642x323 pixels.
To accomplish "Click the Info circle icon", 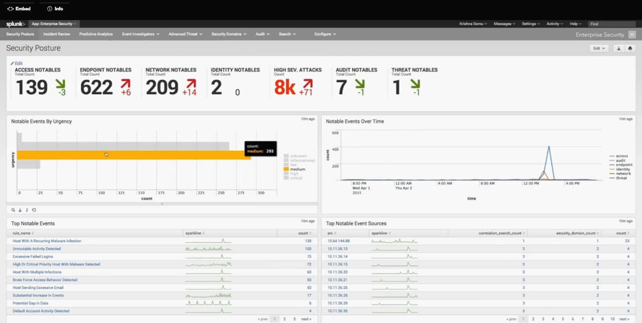I will point(49,9).
